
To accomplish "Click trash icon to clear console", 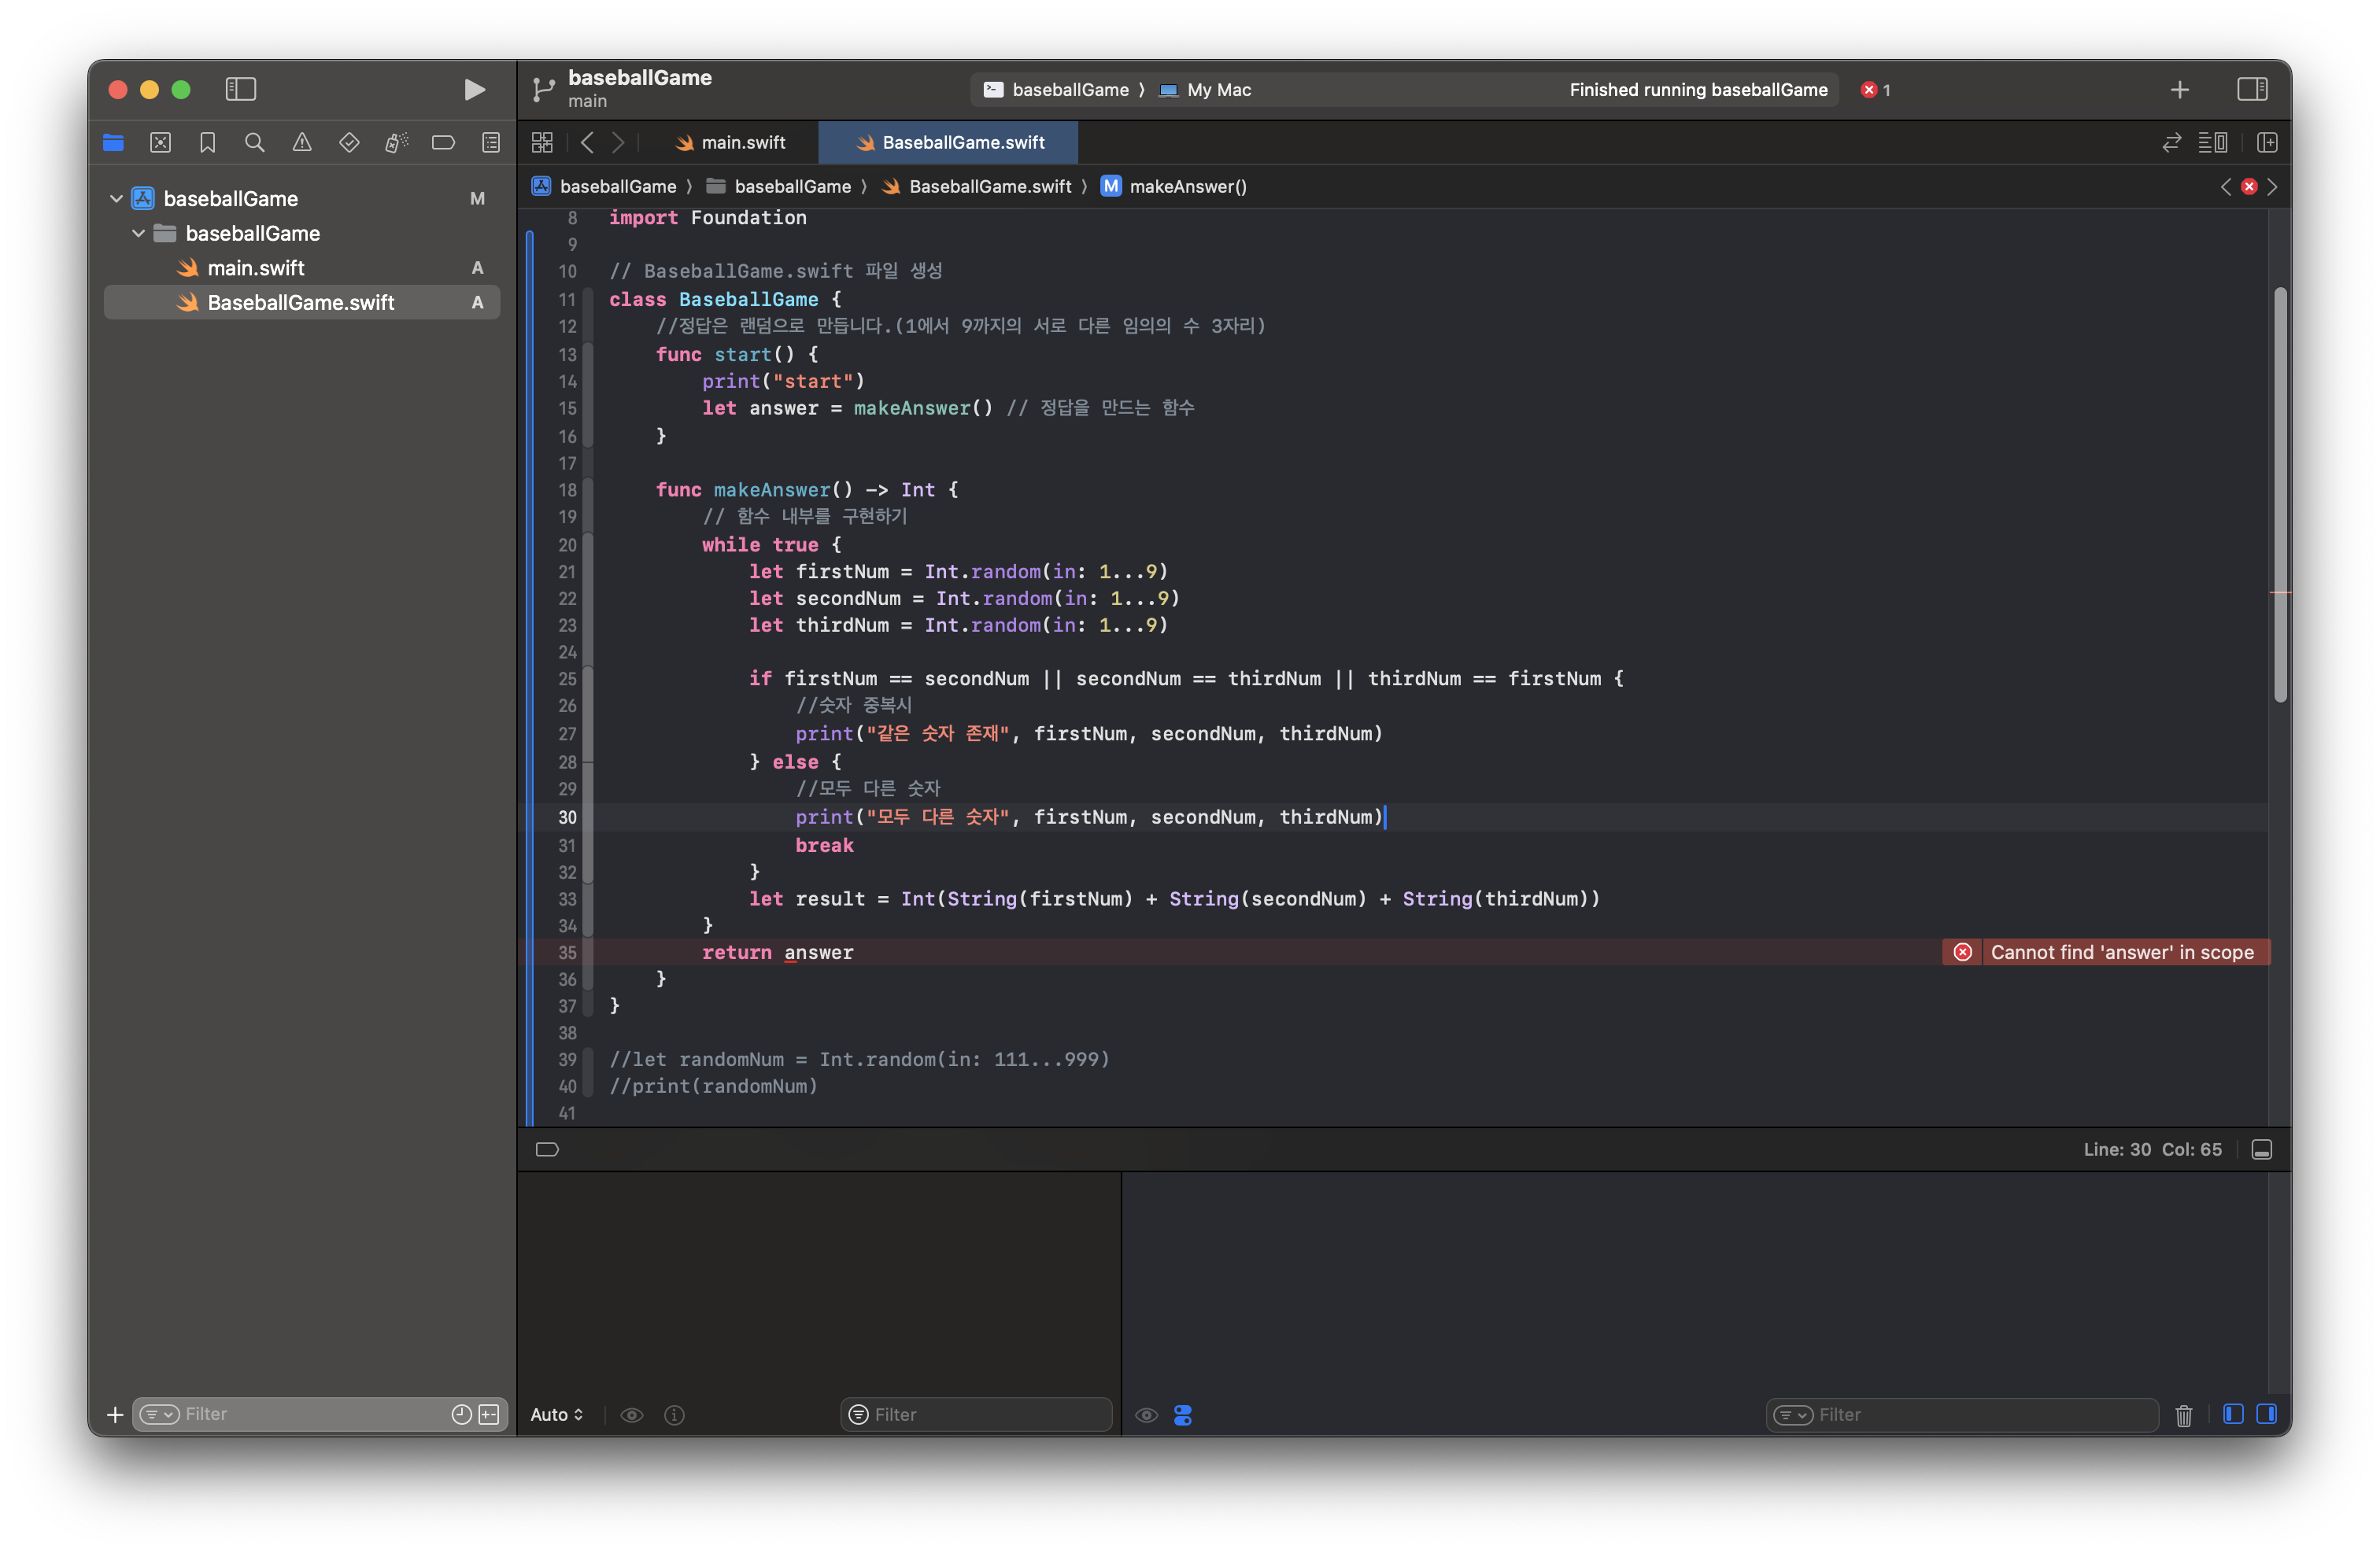I will [x=2183, y=1415].
